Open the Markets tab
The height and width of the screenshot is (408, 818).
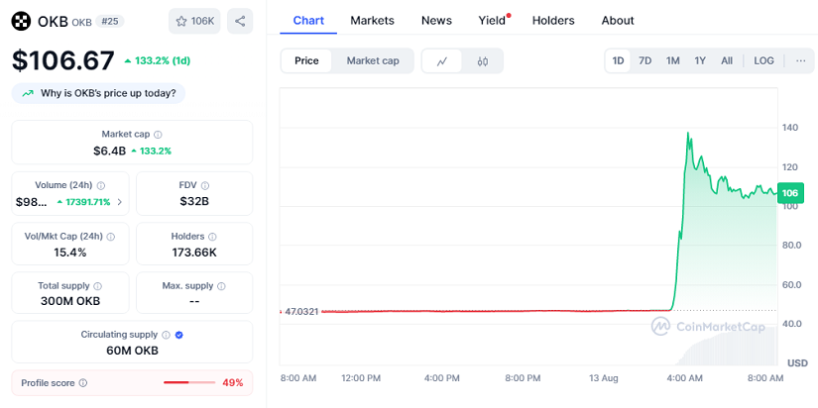click(372, 20)
